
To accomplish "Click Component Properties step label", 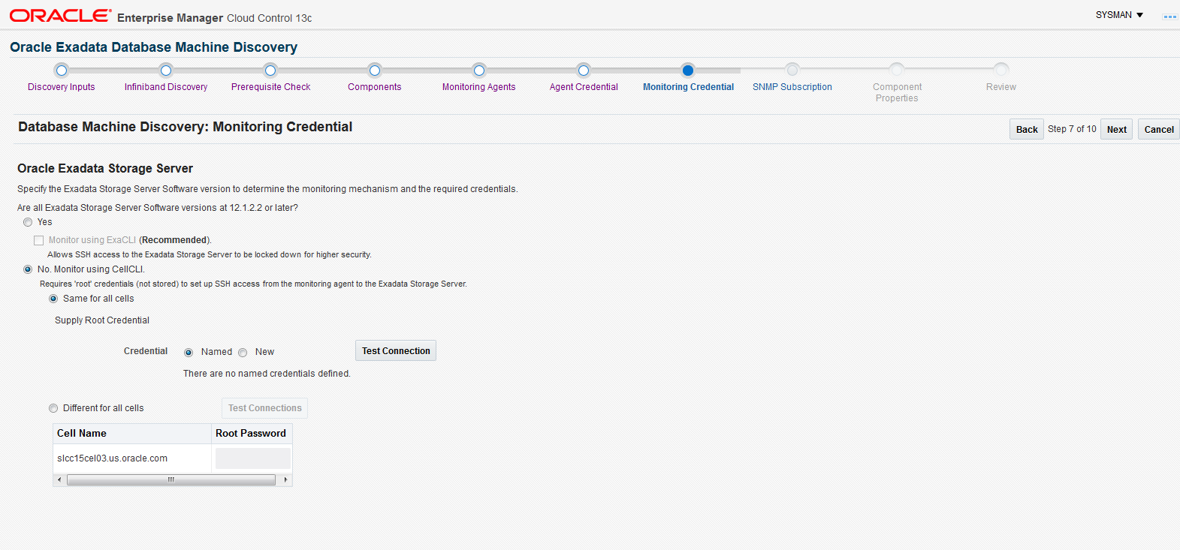I will tap(897, 92).
